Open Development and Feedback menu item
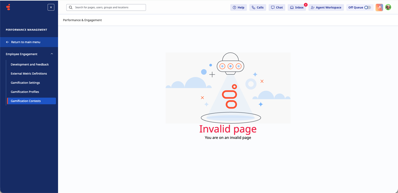Image resolution: width=398 pixels, height=193 pixels. tap(30, 64)
